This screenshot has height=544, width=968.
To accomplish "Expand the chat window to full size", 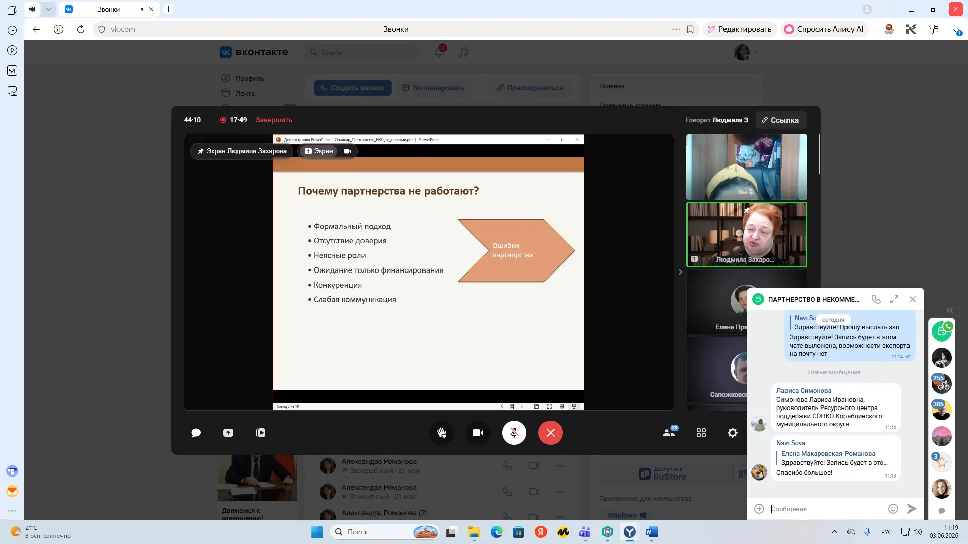I will coord(894,299).
